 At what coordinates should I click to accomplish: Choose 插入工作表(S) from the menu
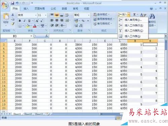coord(133,36)
